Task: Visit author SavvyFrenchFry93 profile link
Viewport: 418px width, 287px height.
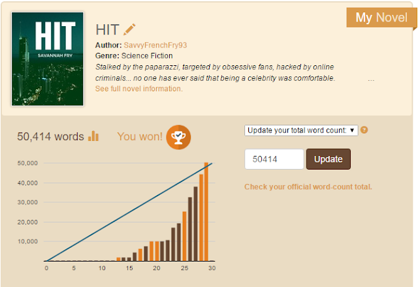Action: 155,45
